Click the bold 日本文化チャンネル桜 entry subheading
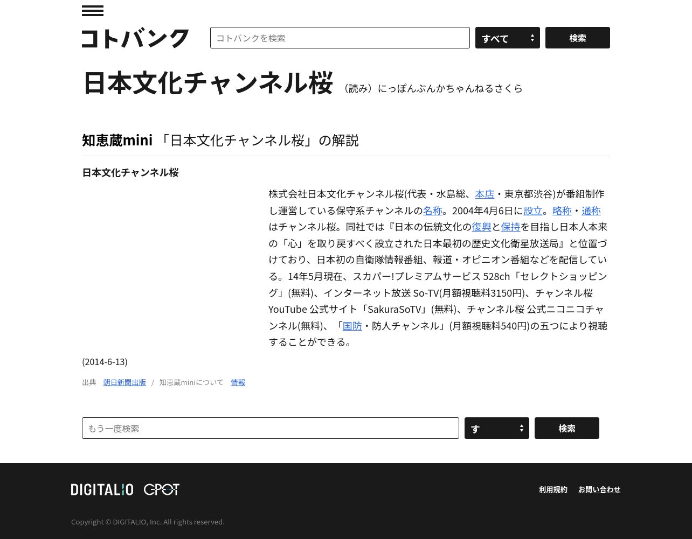Screen dimensions: 692x539 [130, 172]
